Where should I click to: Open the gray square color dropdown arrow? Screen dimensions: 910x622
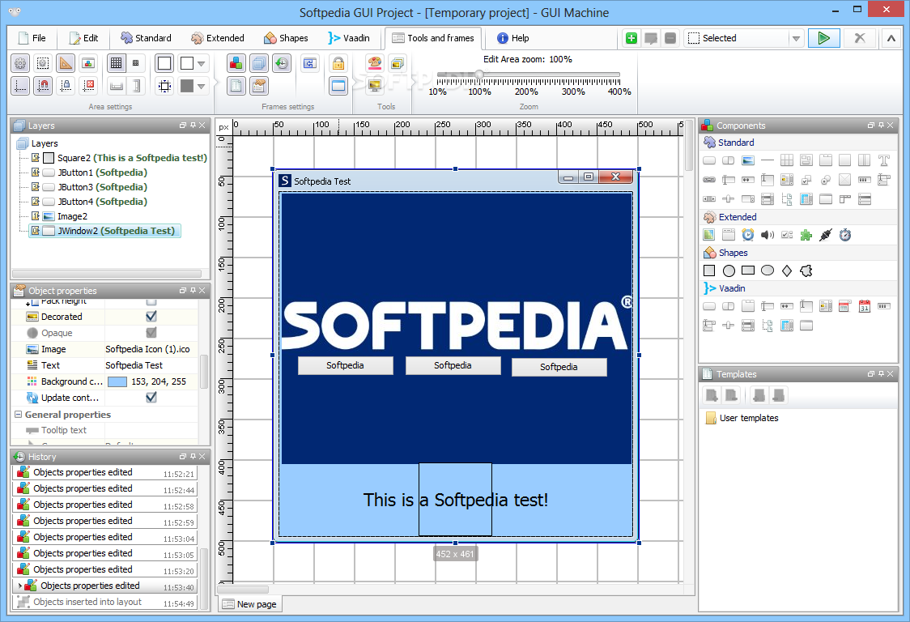click(202, 87)
